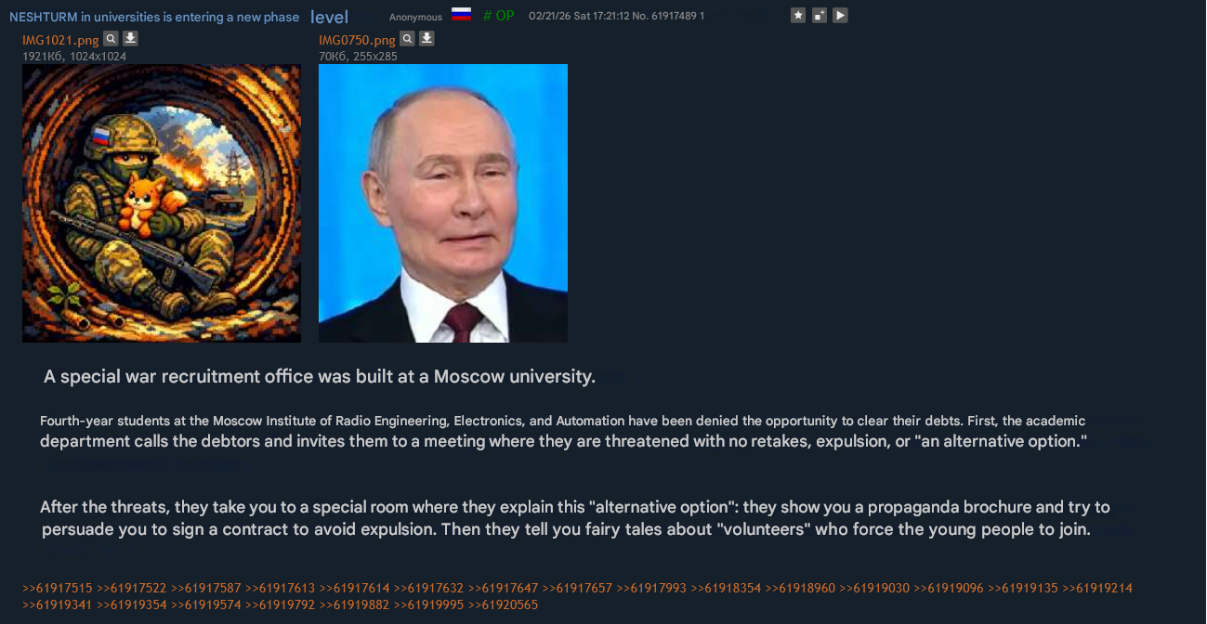The width and height of the screenshot is (1207, 624).
Task: Open the IMG1021.png filename link
Action: pos(60,40)
